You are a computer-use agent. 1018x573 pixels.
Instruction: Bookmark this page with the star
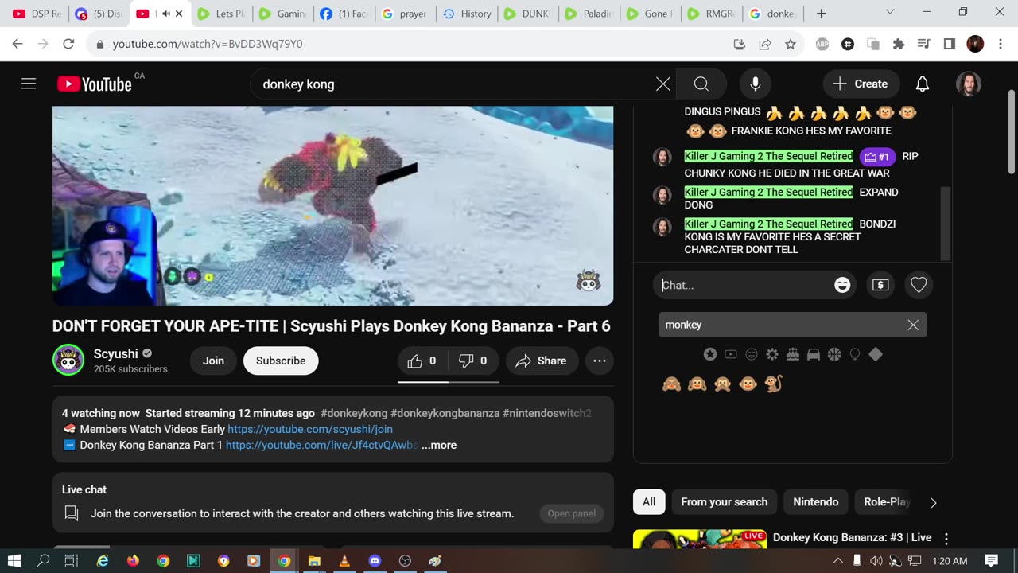[x=791, y=44]
